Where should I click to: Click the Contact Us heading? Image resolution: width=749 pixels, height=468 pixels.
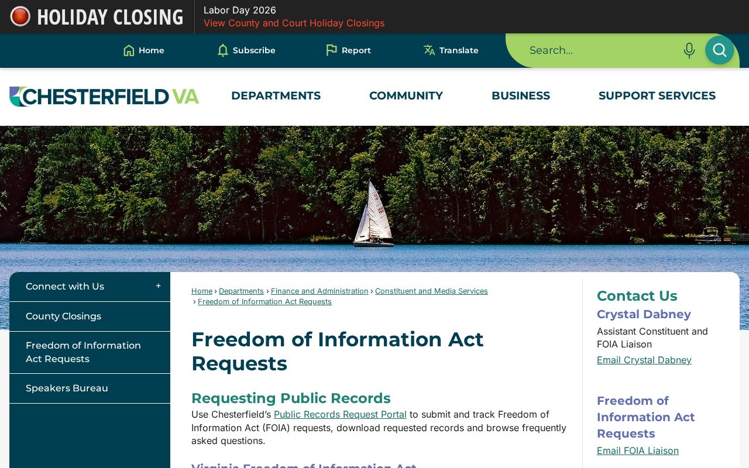[637, 295]
